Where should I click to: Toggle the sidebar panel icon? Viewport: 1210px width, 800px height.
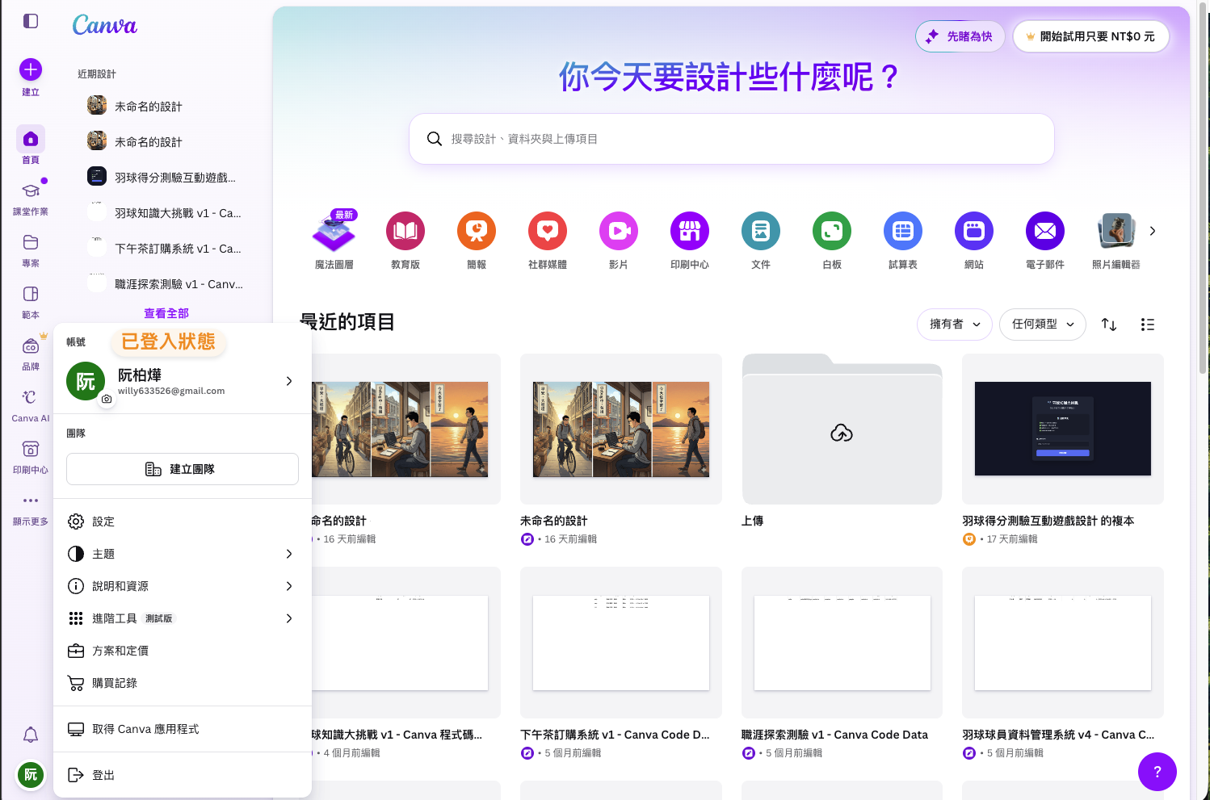[x=31, y=21]
